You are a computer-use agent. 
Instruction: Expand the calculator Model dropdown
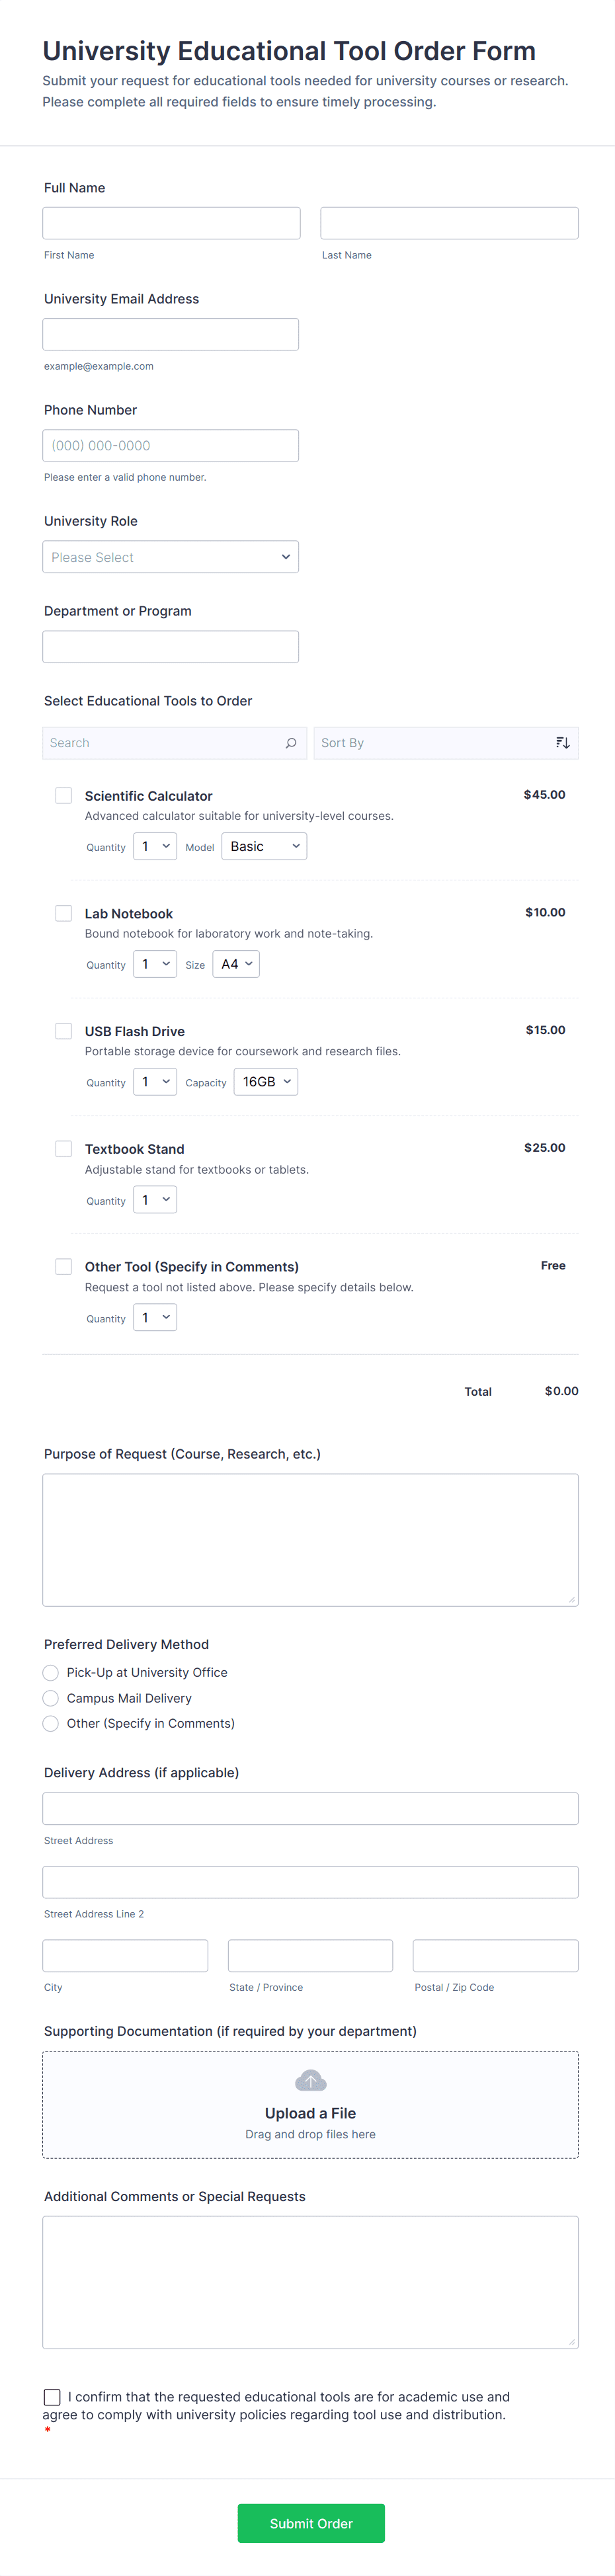click(264, 847)
